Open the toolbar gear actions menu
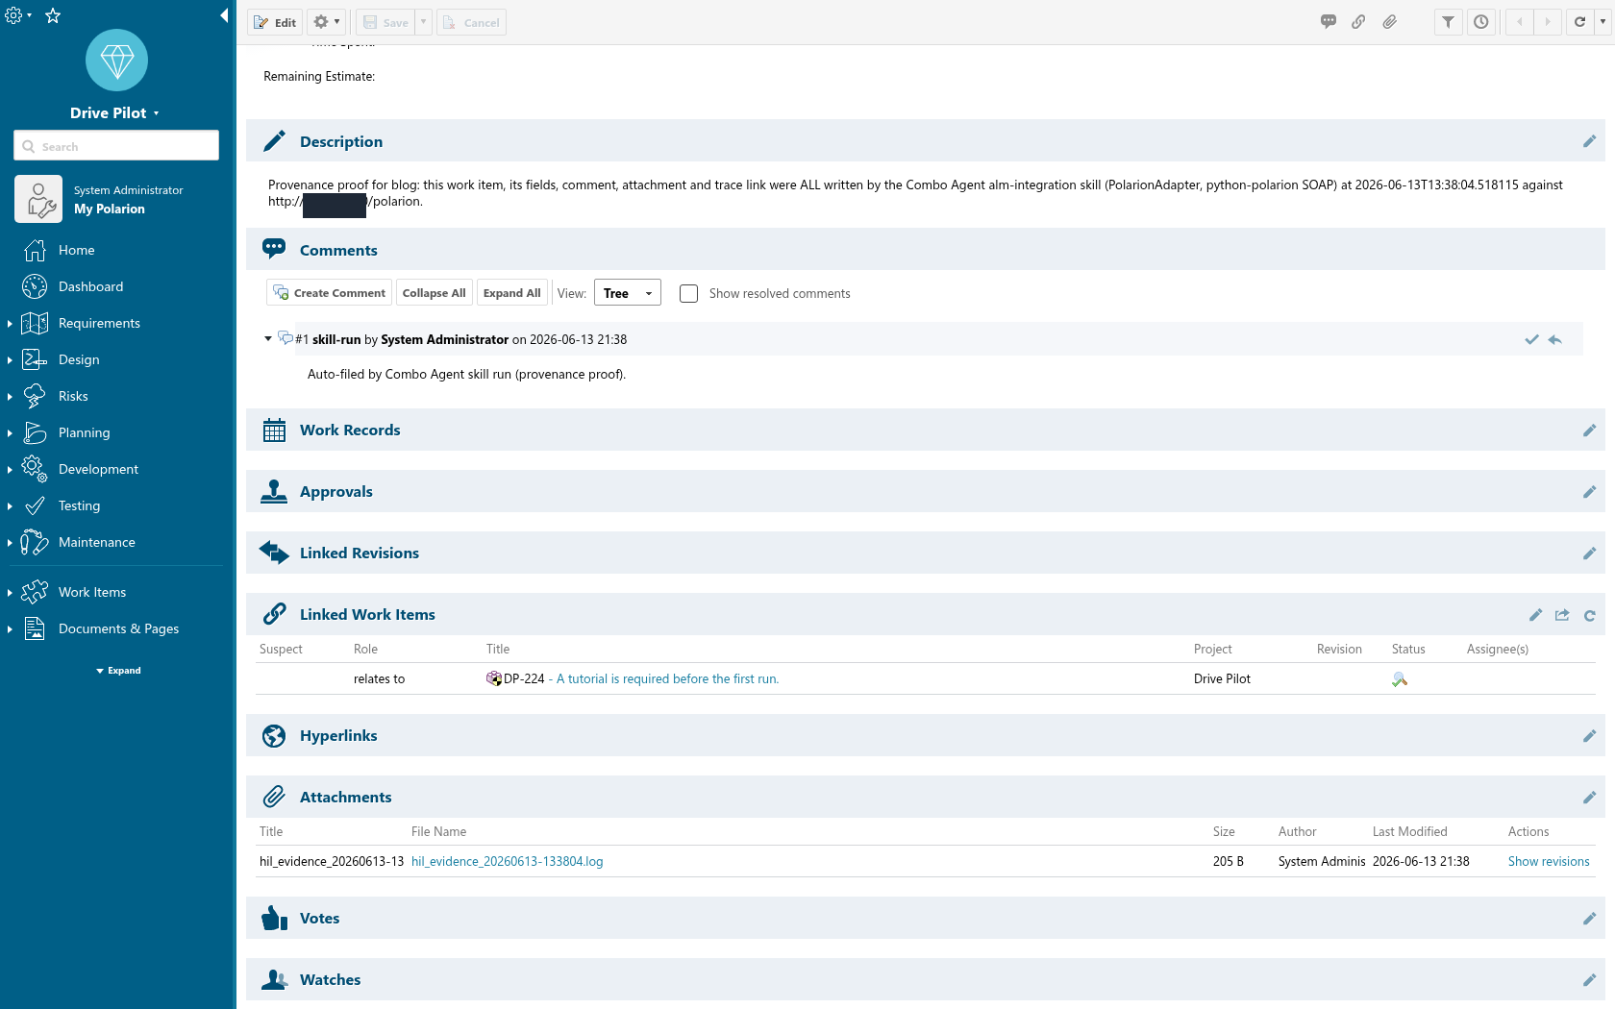Image resolution: width=1615 pixels, height=1009 pixels. (x=327, y=22)
